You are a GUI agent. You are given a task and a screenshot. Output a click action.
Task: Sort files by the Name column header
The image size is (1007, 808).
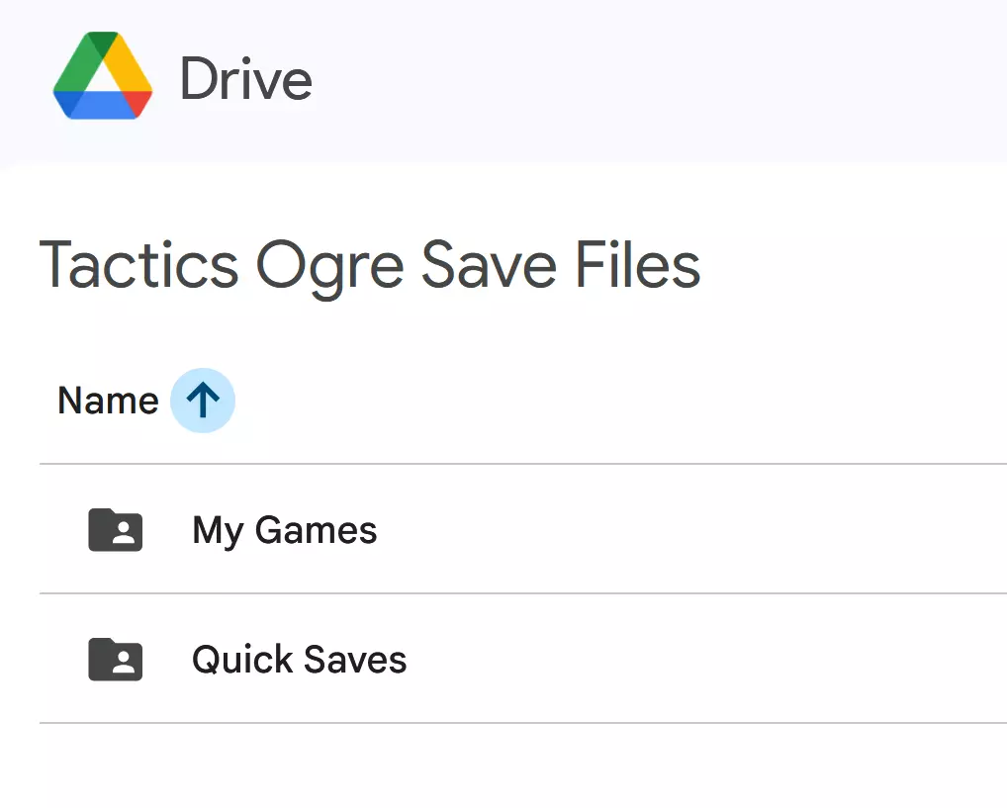coord(108,401)
